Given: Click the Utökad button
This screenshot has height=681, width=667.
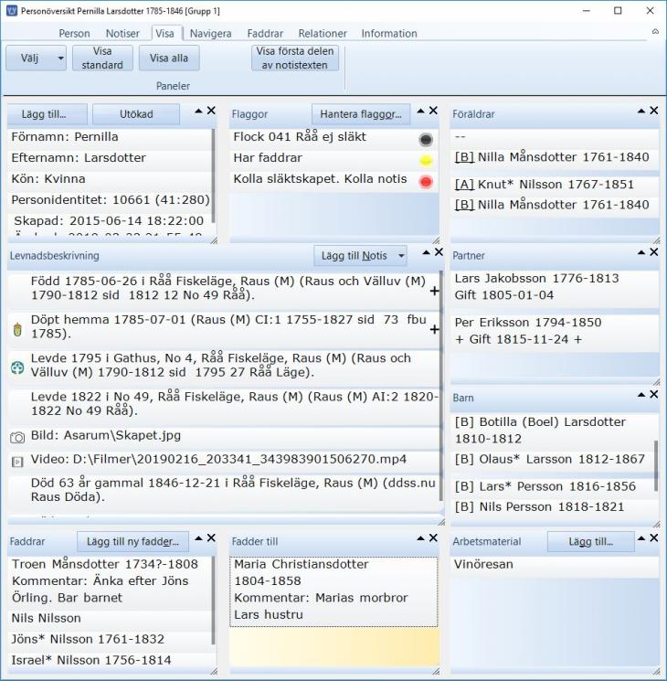Looking at the screenshot, I should [136, 114].
